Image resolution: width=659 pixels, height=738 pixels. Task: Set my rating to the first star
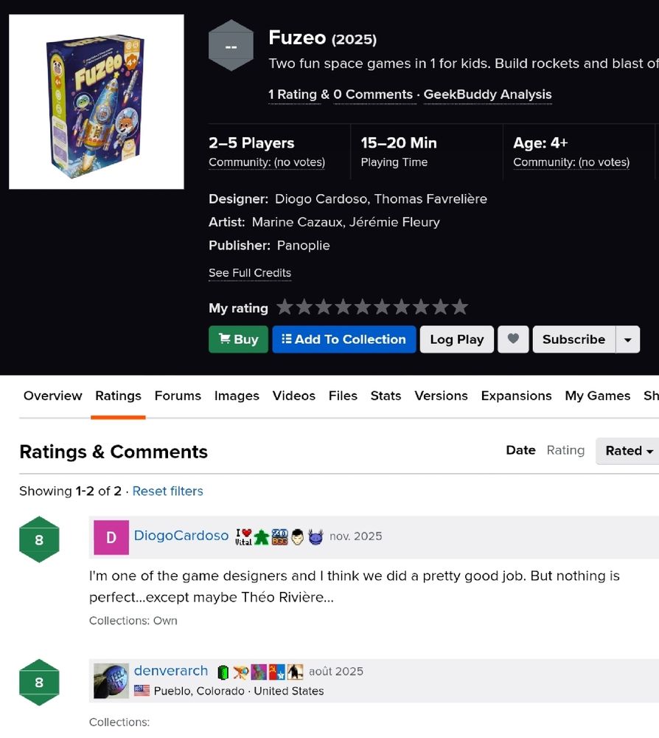pos(285,307)
